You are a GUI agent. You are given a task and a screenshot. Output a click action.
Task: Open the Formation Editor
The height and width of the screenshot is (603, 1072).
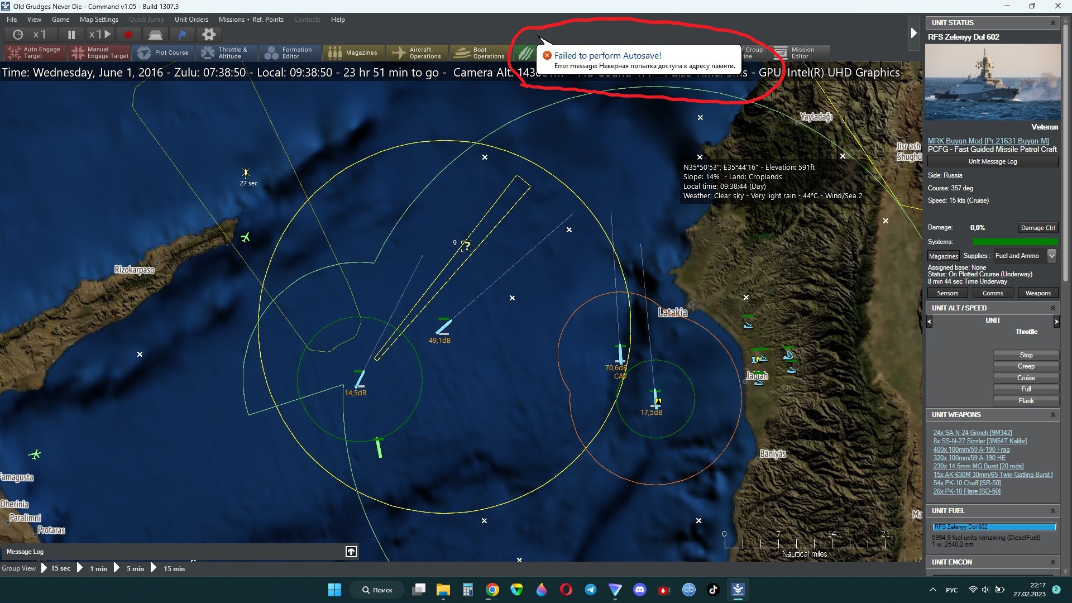(289, 53)
